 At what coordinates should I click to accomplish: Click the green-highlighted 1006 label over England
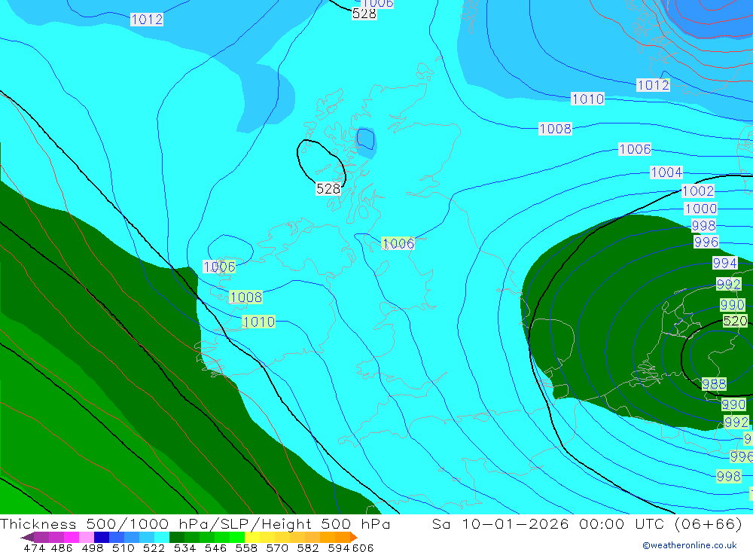(x=398, y=243)
